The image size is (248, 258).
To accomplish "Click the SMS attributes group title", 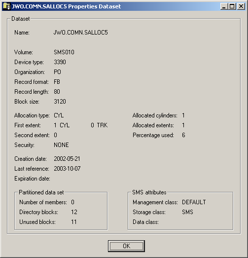I will [x=149, y=192].
